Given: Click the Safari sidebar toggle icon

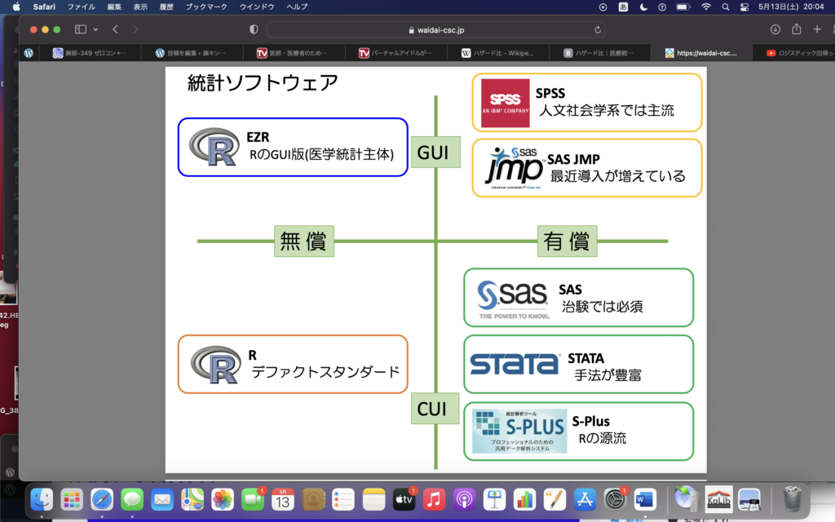Looking at the screenshot, I should tap(80, 29).
